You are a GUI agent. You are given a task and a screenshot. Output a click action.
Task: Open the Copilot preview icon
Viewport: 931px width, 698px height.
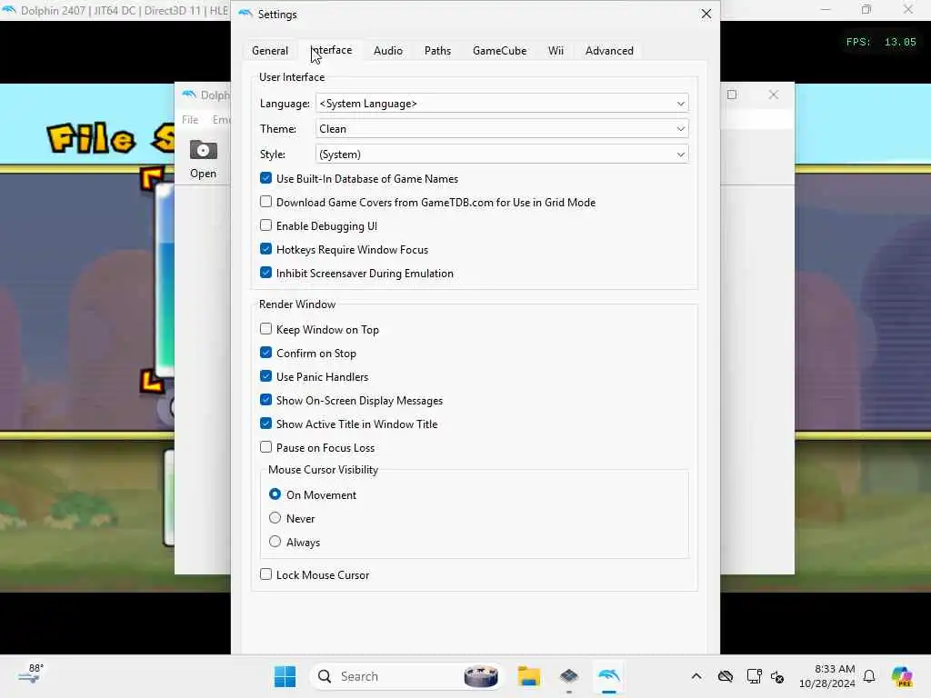902,676
